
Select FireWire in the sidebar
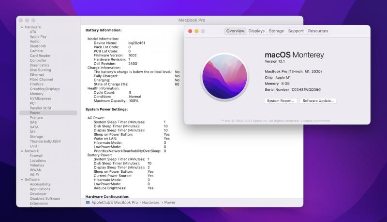pyautogui.click(x=37, y=84)
